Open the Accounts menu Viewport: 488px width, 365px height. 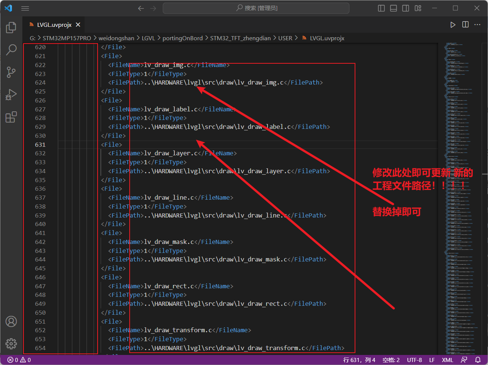pos(11,321)
